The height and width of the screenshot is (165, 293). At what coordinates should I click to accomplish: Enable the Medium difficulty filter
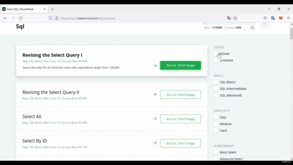[216, 124]
